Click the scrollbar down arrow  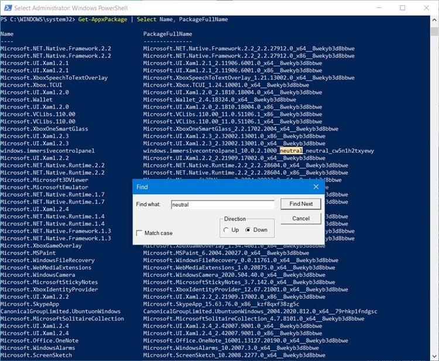click(x=434, y=356)
